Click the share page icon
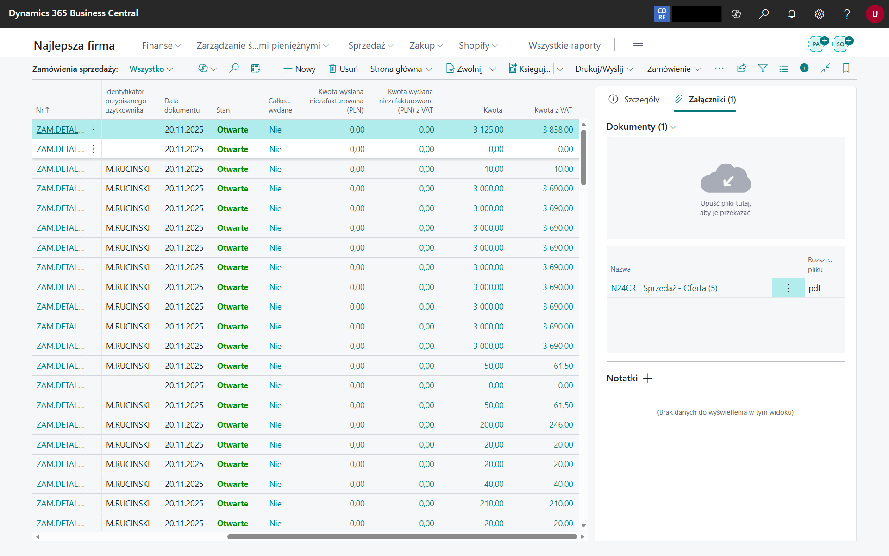The image size is (889, 556). point(742,69)
